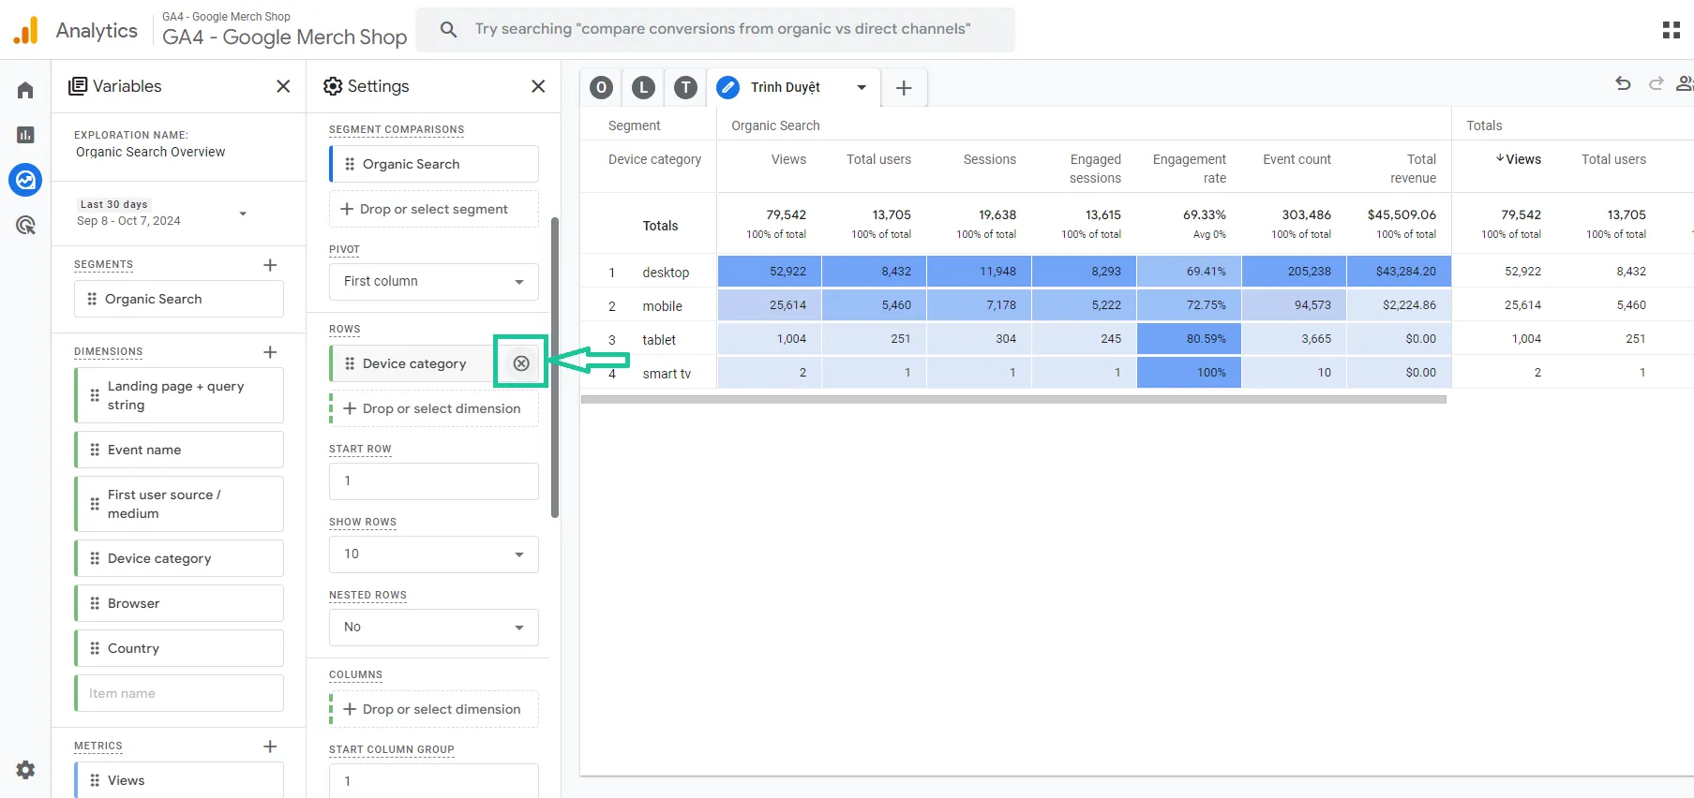This screenshot has width=1694, height=798.
Task: Click the Settings panel vertical scrollbar
Action: 555,367
